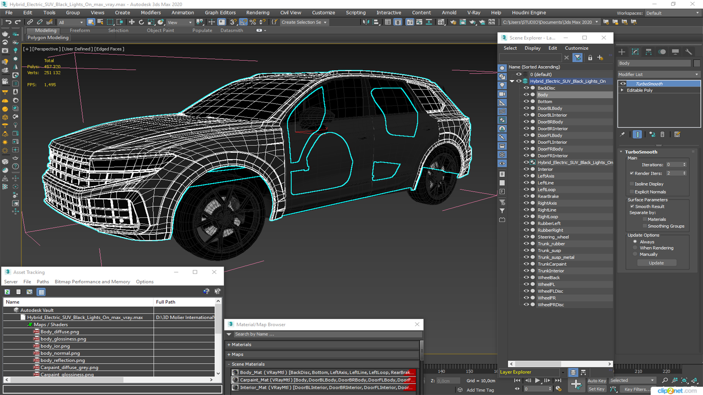Click the Mirror tool icon

pyautogui.click(x=366, y=22)
